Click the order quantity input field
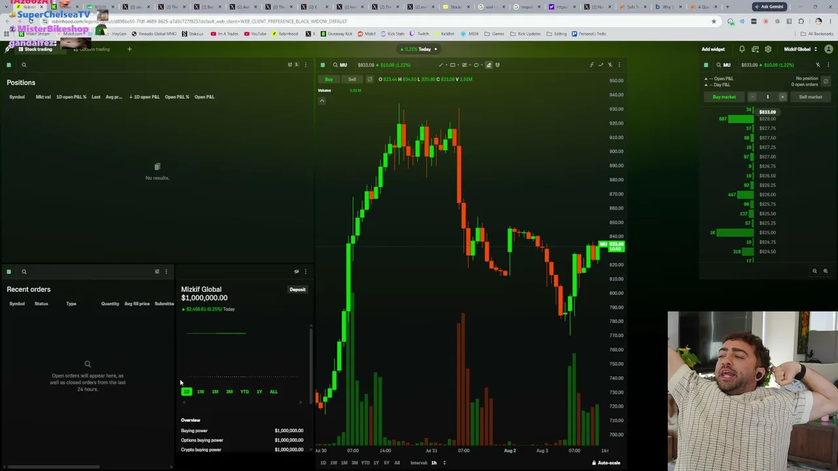838x471 pixels. point(767,97)
